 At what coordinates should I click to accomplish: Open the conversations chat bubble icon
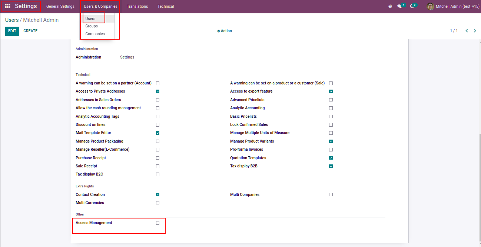399,6
